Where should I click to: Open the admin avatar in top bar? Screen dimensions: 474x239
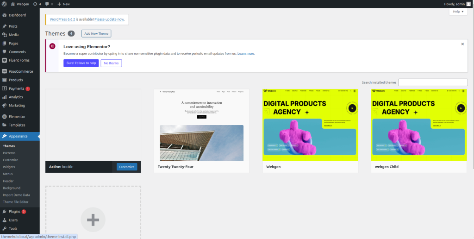point(468,4)
